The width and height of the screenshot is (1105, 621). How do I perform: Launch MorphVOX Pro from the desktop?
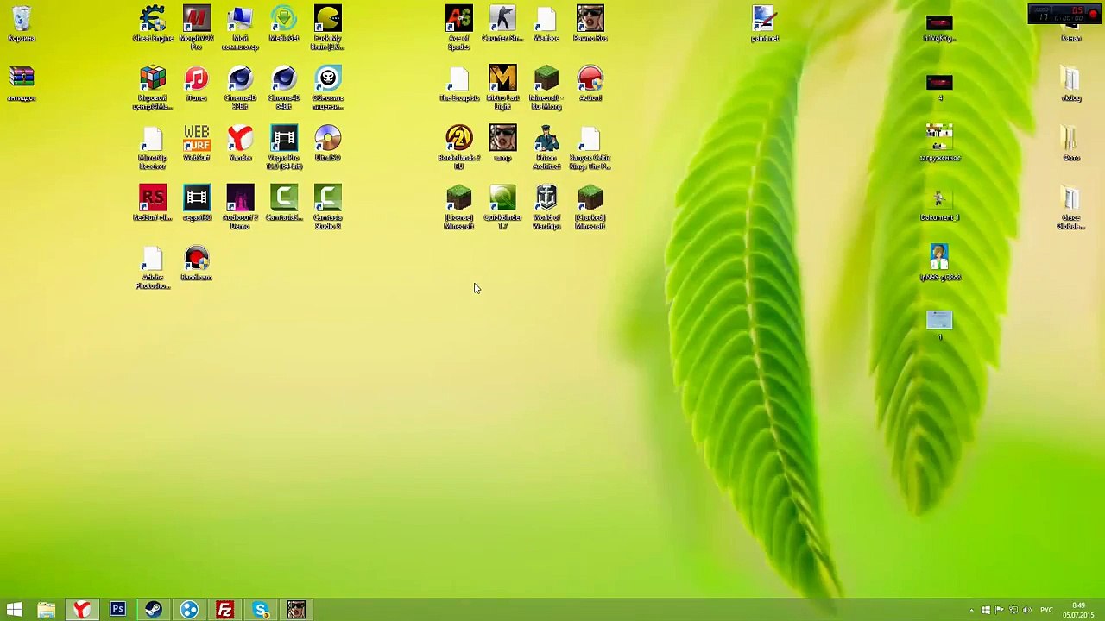tap(196, 21)
